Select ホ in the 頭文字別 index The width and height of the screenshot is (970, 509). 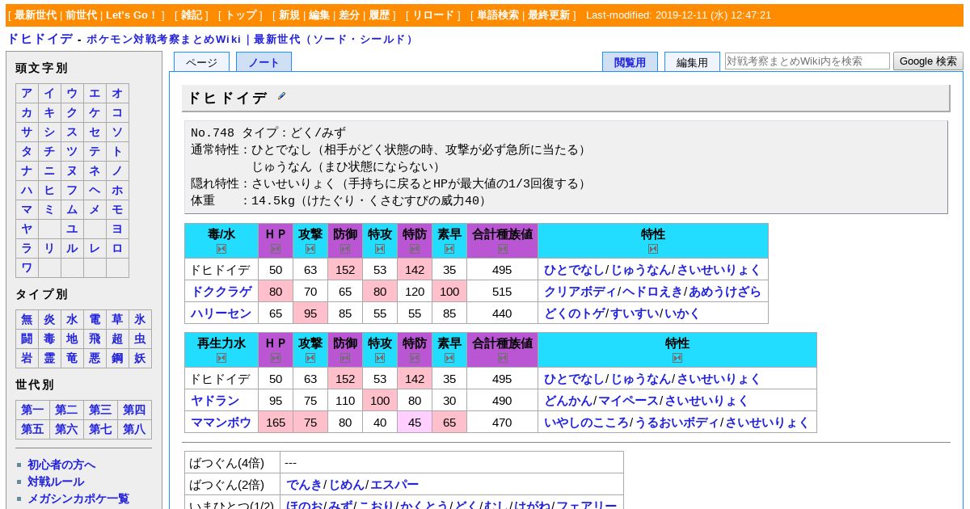pyautogui.click(x=117, y=190)
